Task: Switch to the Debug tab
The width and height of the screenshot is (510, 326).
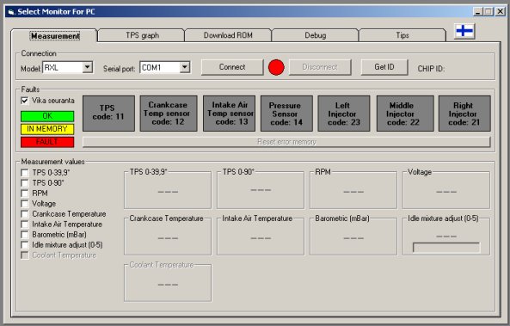Action: (315, 35)
